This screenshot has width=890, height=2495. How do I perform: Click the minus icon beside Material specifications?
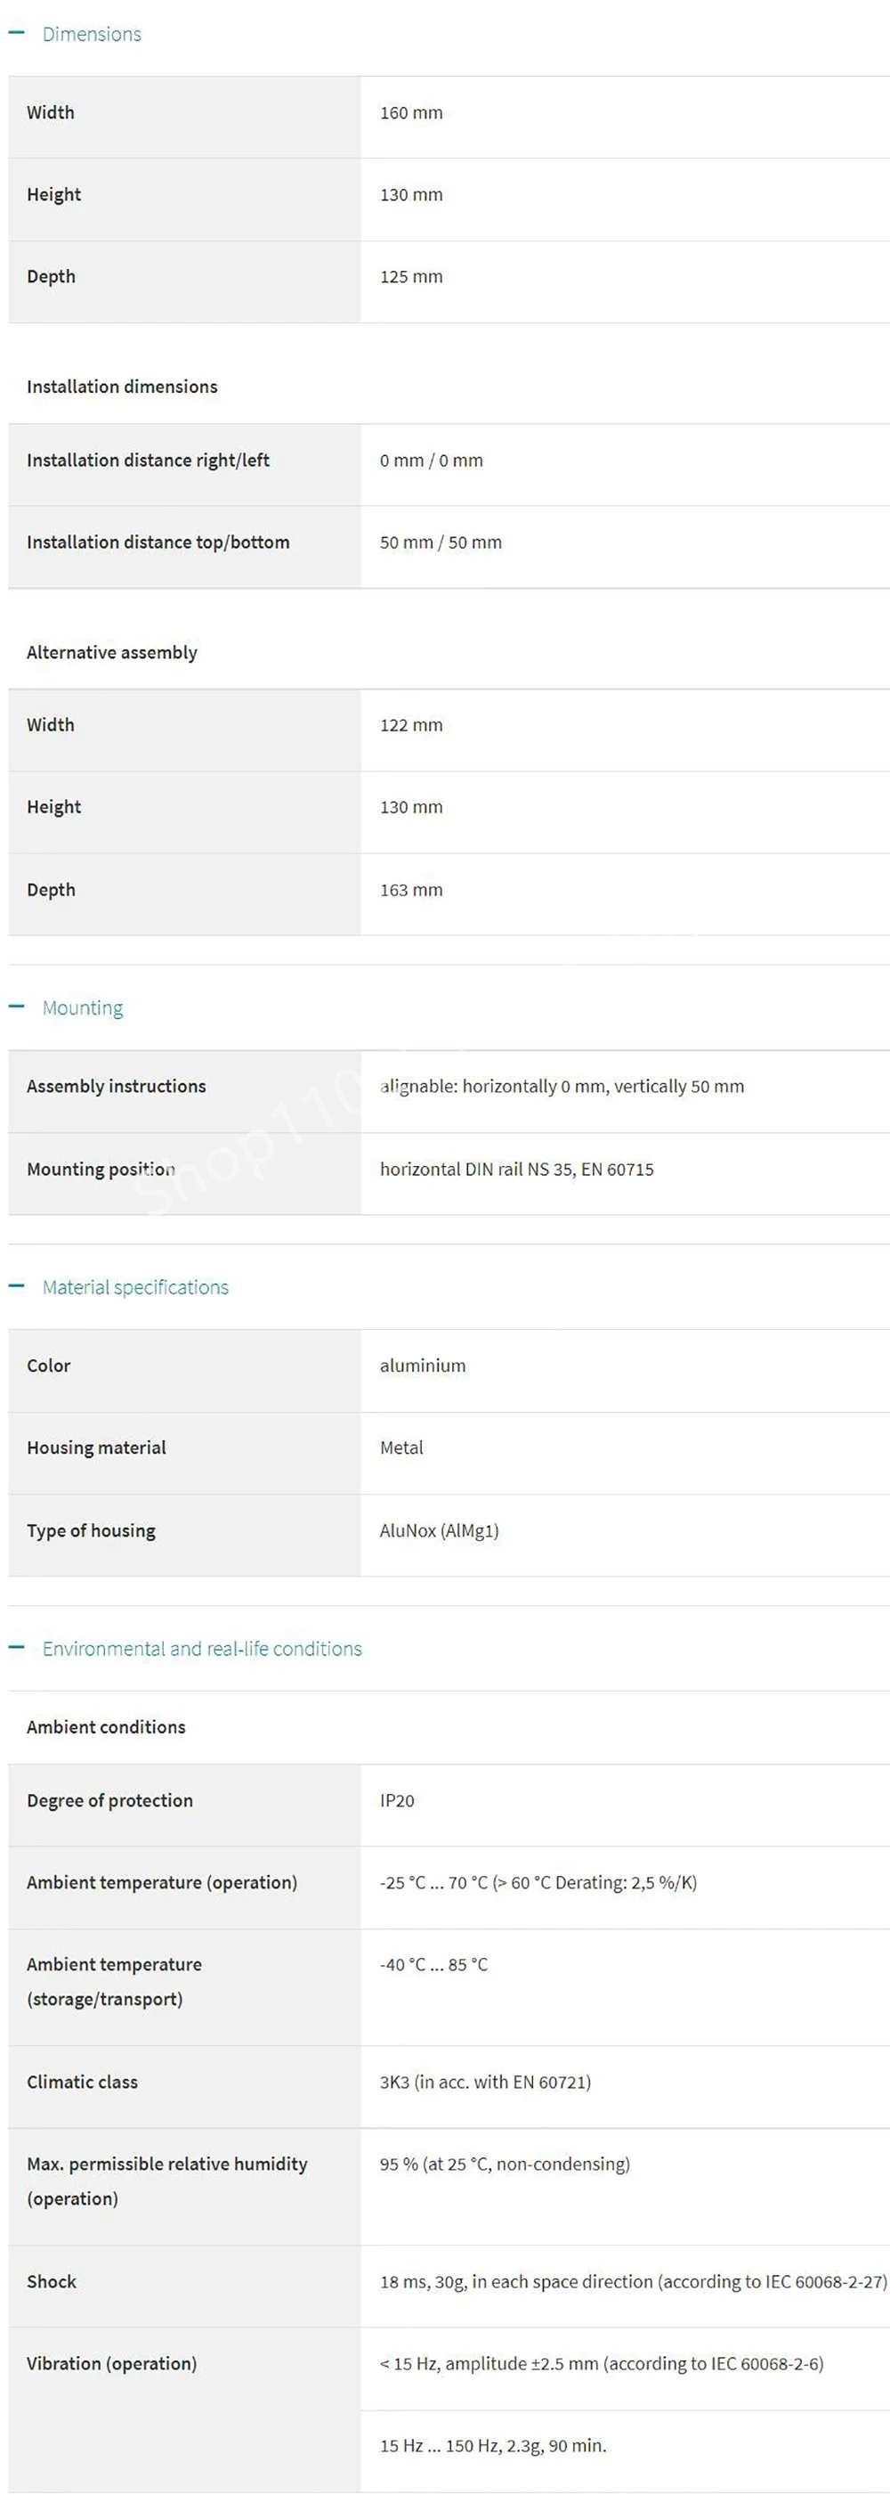tap(15, 1286)
